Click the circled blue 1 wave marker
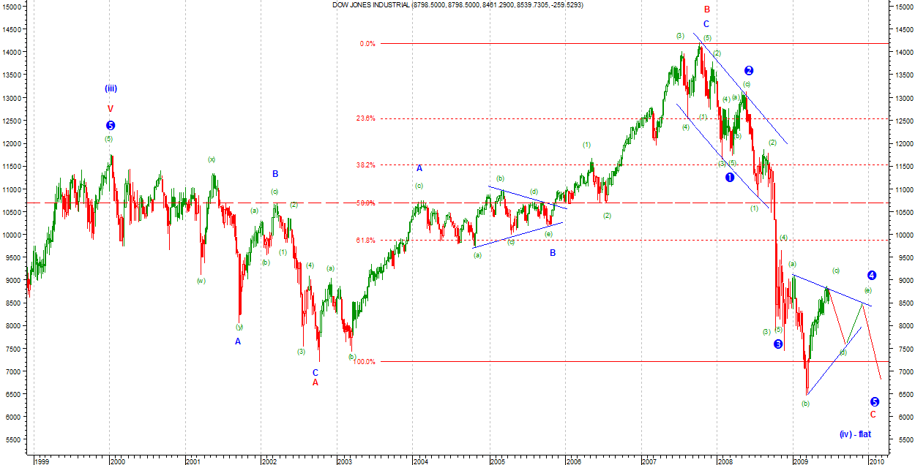Viewport: 915px width, 465px height. click(x=730, y=178)
